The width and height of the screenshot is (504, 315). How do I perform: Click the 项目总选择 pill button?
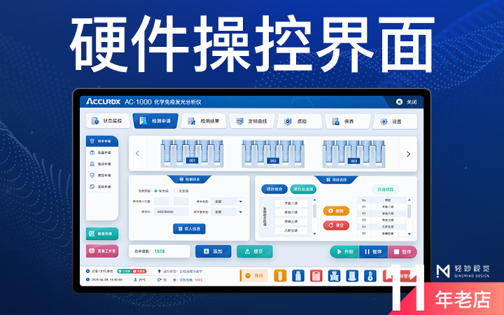click(303, 189)
